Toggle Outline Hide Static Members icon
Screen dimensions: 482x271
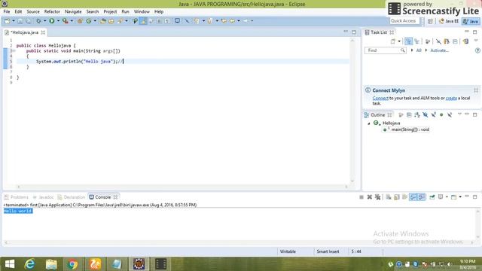click(x=434, y=115)
